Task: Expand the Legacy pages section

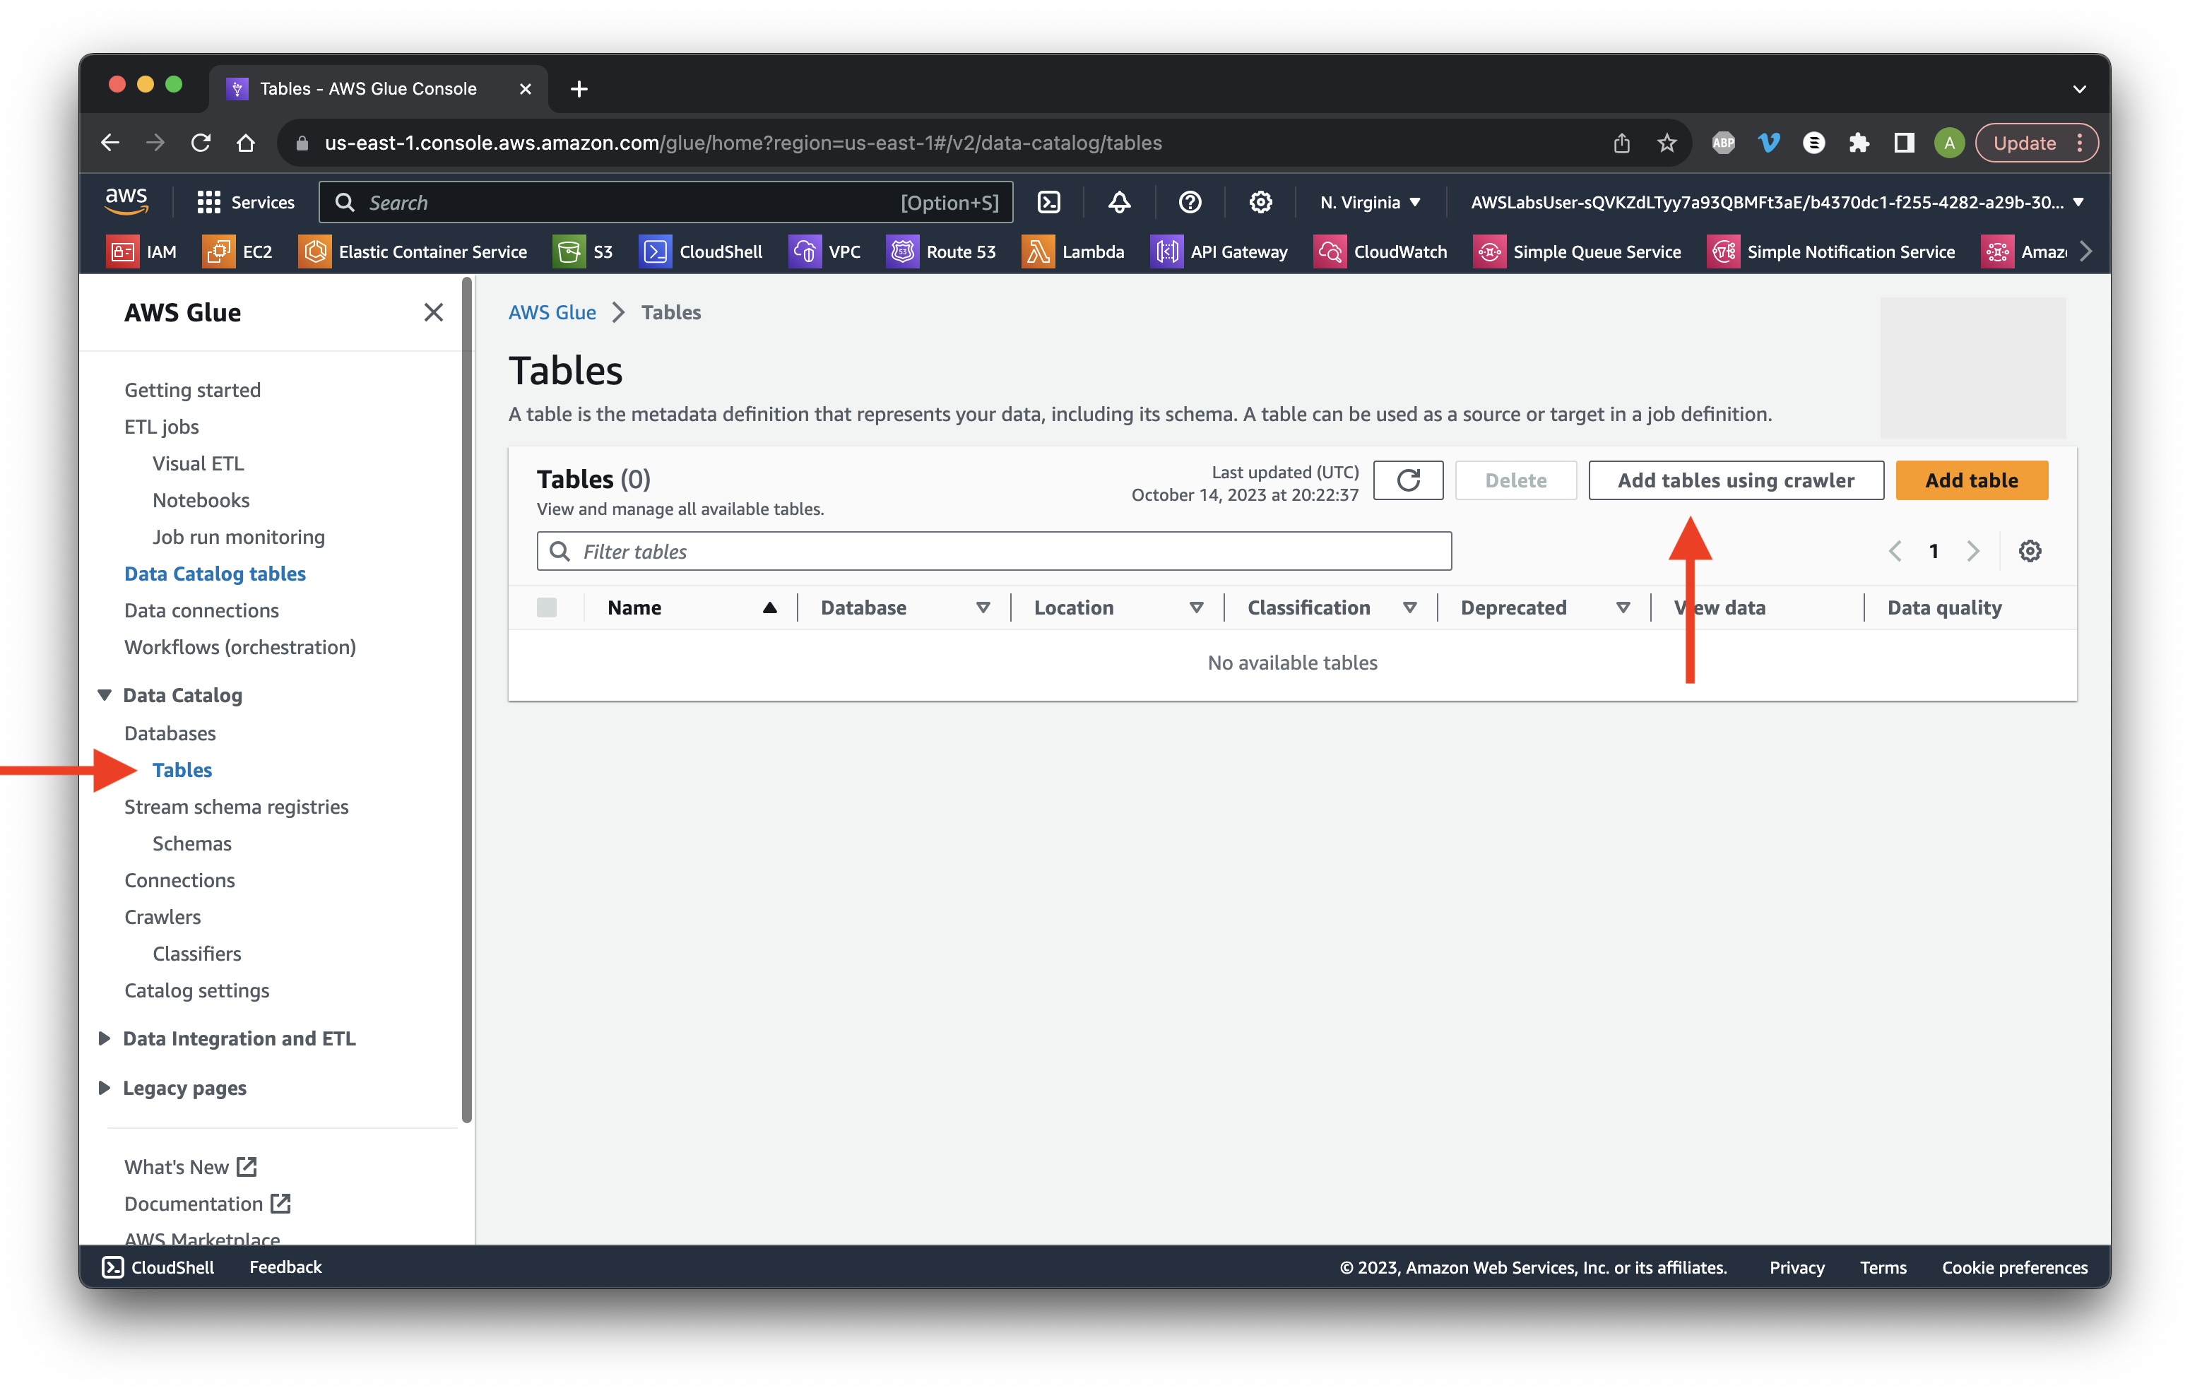Action: tap(105, 1087)
